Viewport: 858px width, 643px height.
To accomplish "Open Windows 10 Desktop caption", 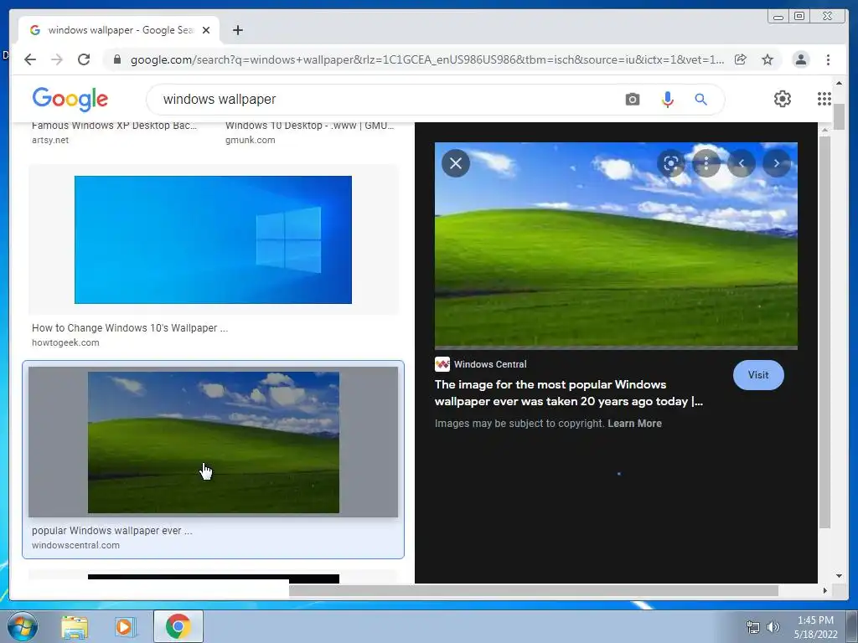I will [x=310, y=126].
